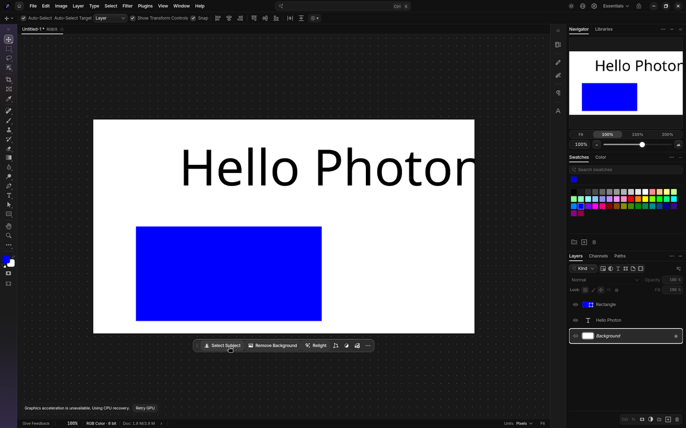The width and height of the screenshot is (686, 428).
Task: Add layer effects with fx icon
Action: pyautogui.click(x=633, y=419)
